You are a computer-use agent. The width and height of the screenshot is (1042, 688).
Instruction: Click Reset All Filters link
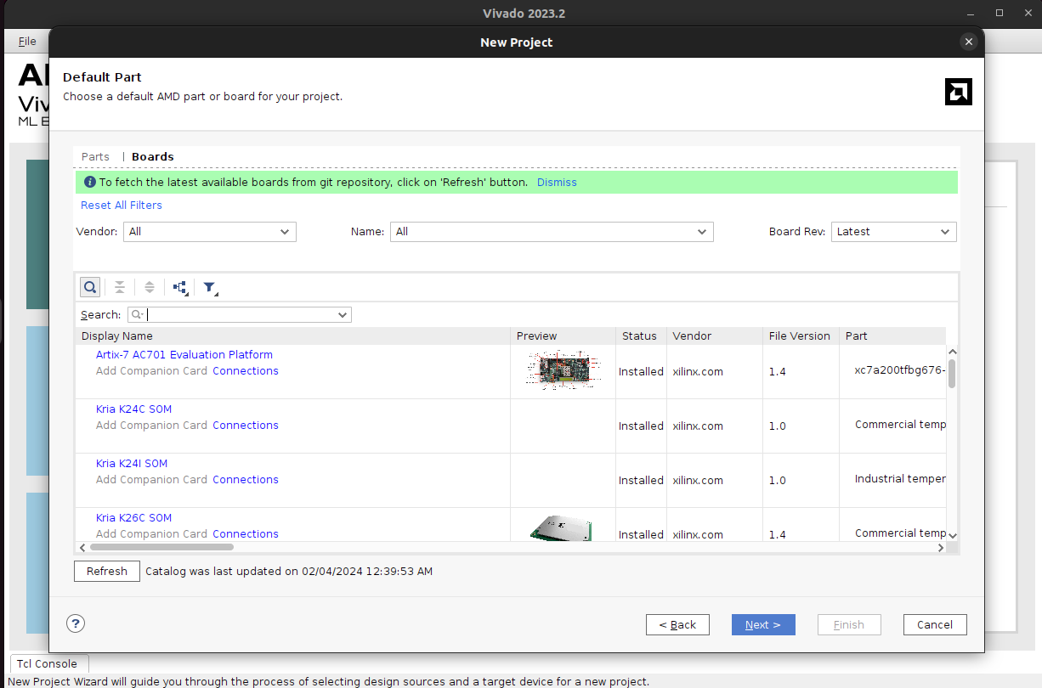[x=122, y=205]
